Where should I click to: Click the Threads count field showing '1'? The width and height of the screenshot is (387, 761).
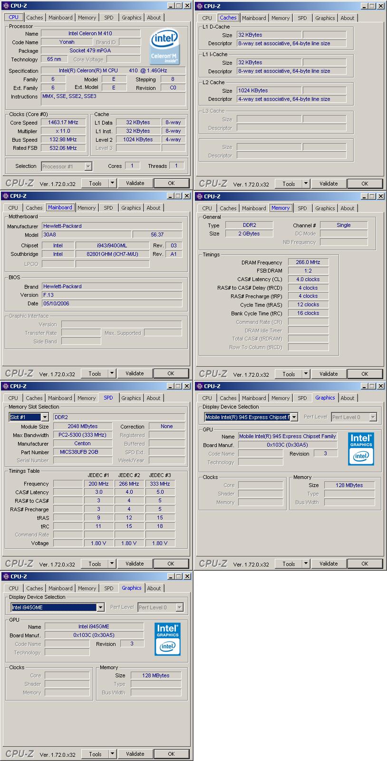[x=176, y=166]
